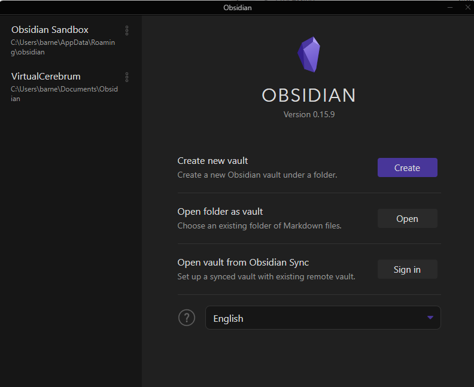Click the OBSIDIAN wordmark title
474x387 pixels.
pos(309,95)
